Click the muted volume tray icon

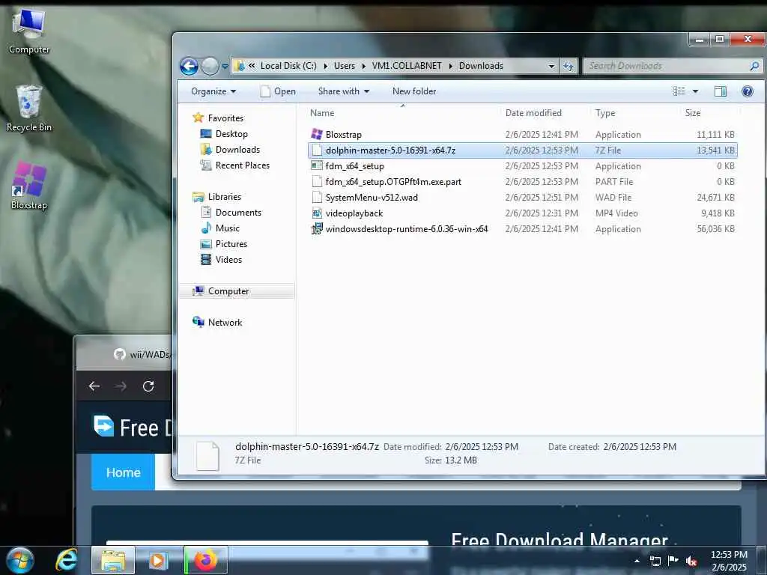pyautogui.click(x=691, y=561)
